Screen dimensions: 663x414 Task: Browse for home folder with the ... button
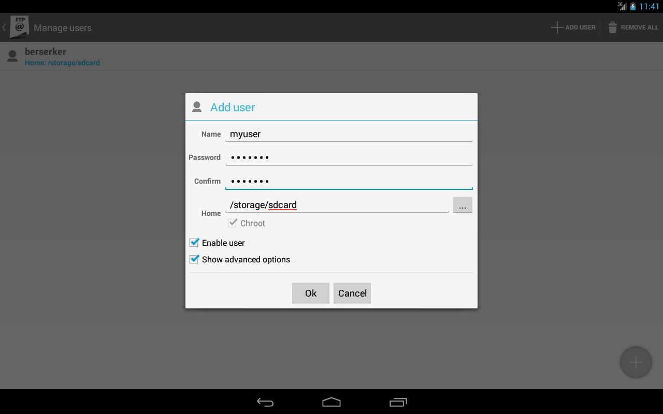pyautogui.click(x=463, y=205)
